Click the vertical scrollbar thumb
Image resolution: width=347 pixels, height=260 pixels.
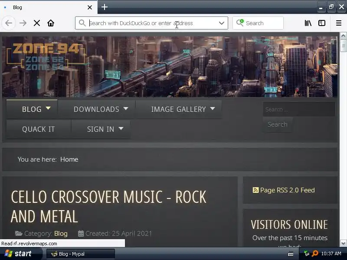[343, 46]
